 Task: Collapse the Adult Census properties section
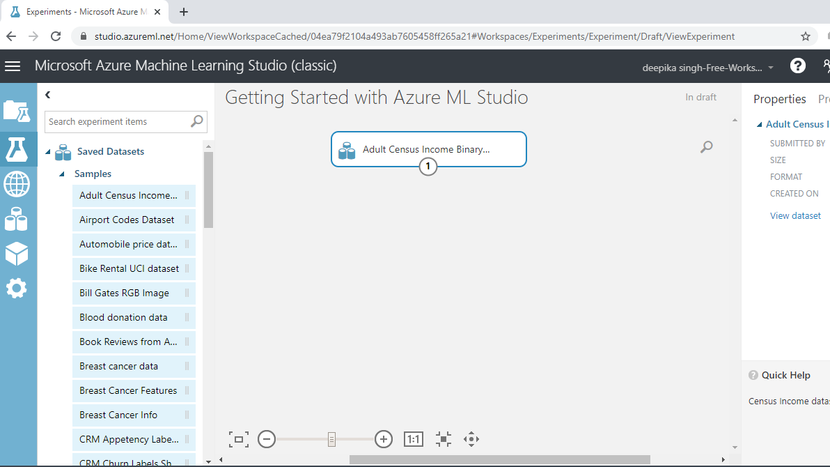point(759,125)
